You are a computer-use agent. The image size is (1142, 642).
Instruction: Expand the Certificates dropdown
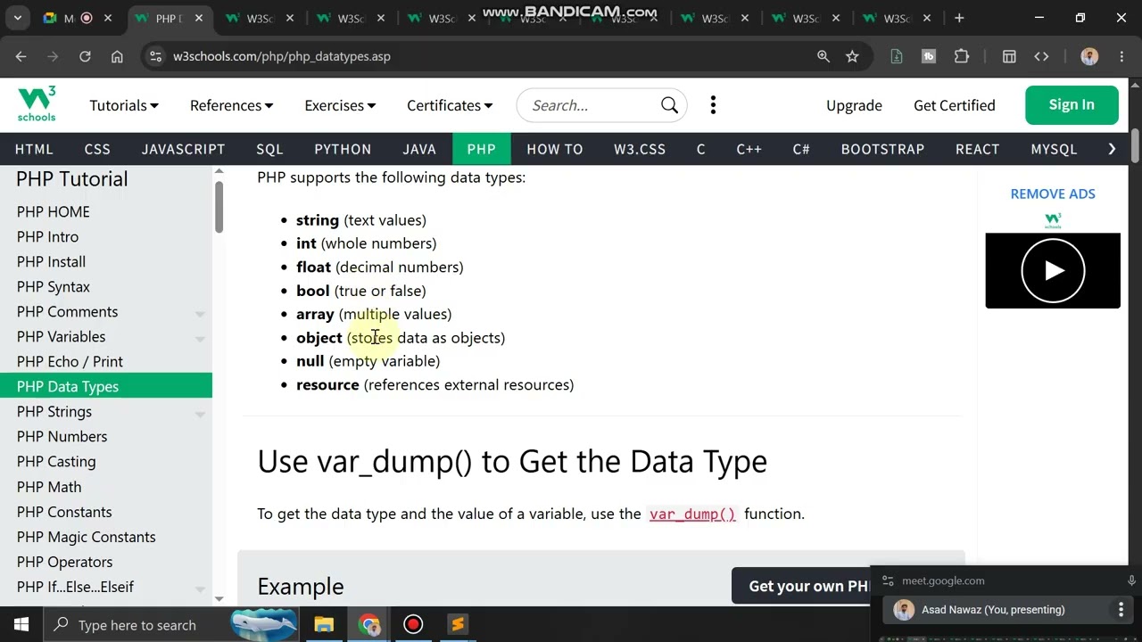tap(450, 105)
